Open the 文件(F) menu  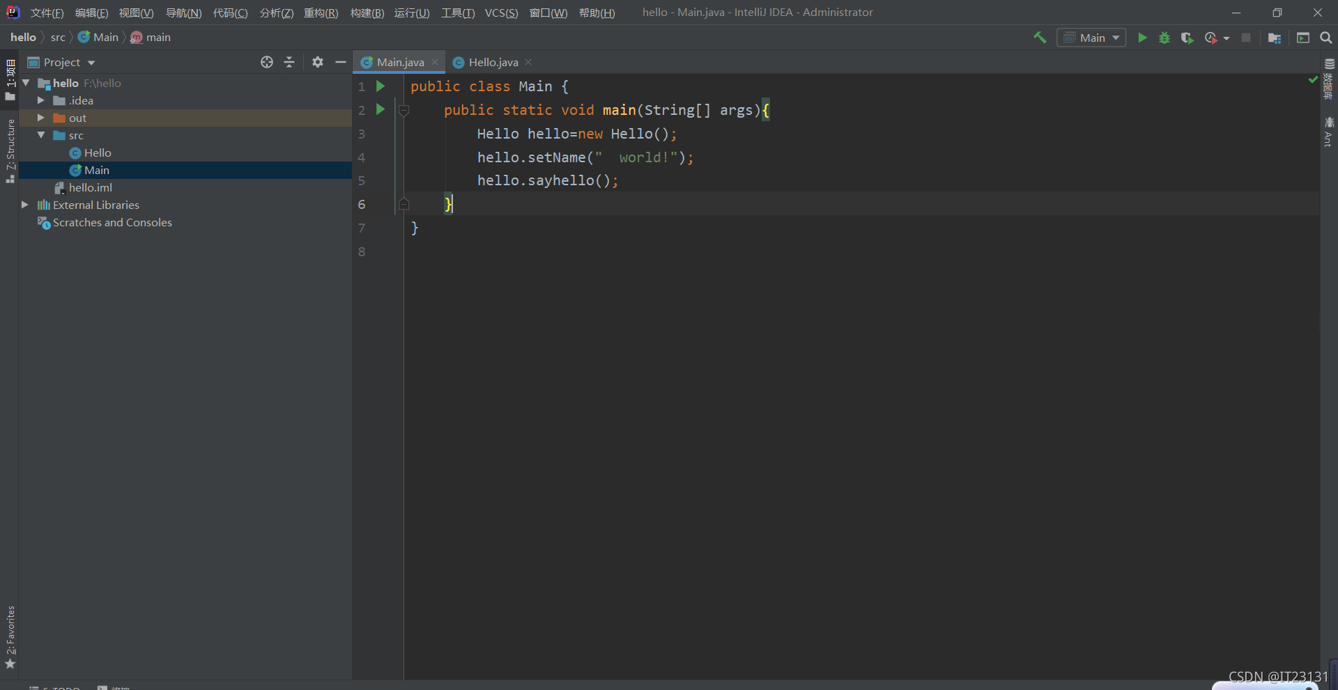pyautogui.click(x=47, y=13)
